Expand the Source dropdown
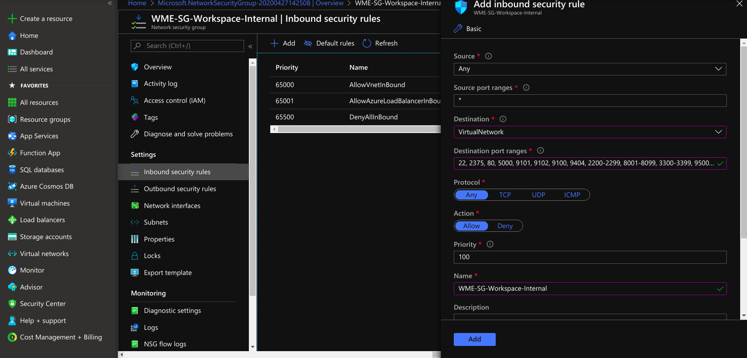Screen dimensions: 747x358 coord(590,69)
